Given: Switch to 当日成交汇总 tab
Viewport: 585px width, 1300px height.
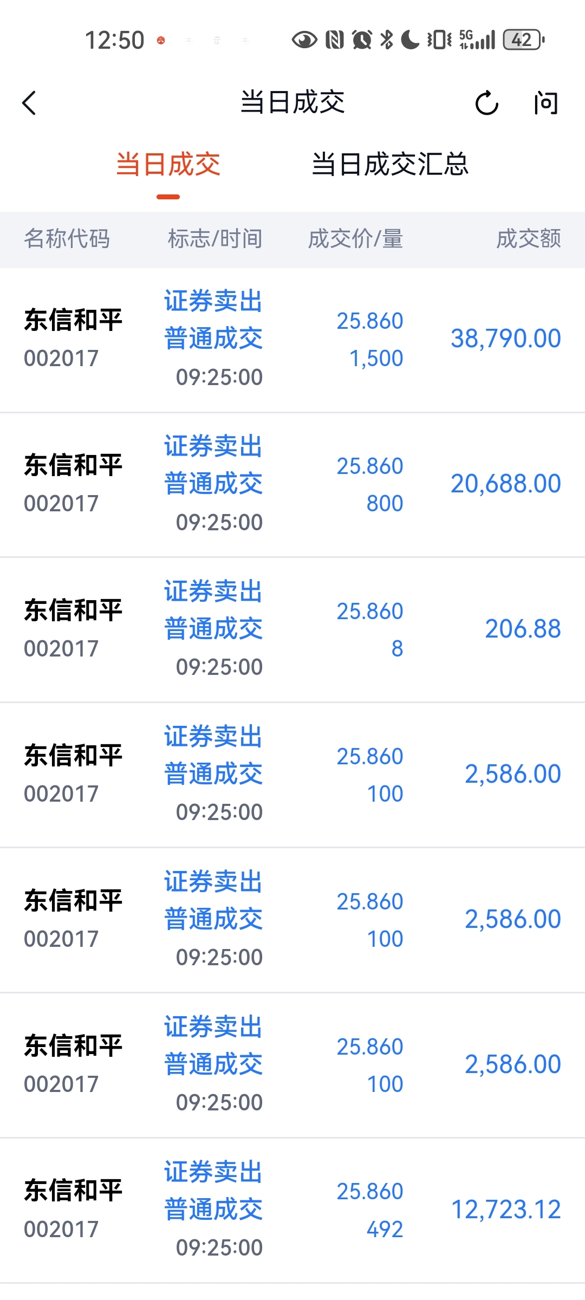Looking at the screenshot, I should pos(390,164).
